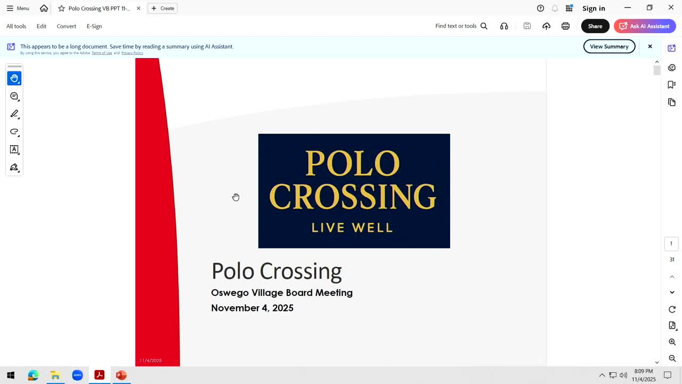Open Ask AI Assistant
Viewport: 682px width, 384px height.
645,26
